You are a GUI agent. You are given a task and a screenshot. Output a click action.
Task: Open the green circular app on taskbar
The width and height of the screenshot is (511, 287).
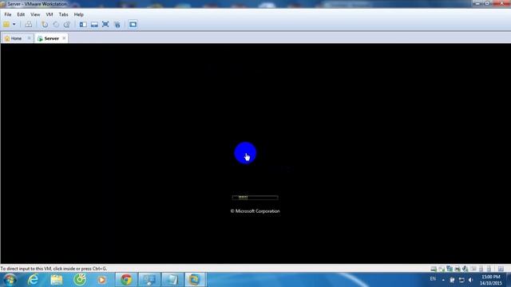[80, 280]
